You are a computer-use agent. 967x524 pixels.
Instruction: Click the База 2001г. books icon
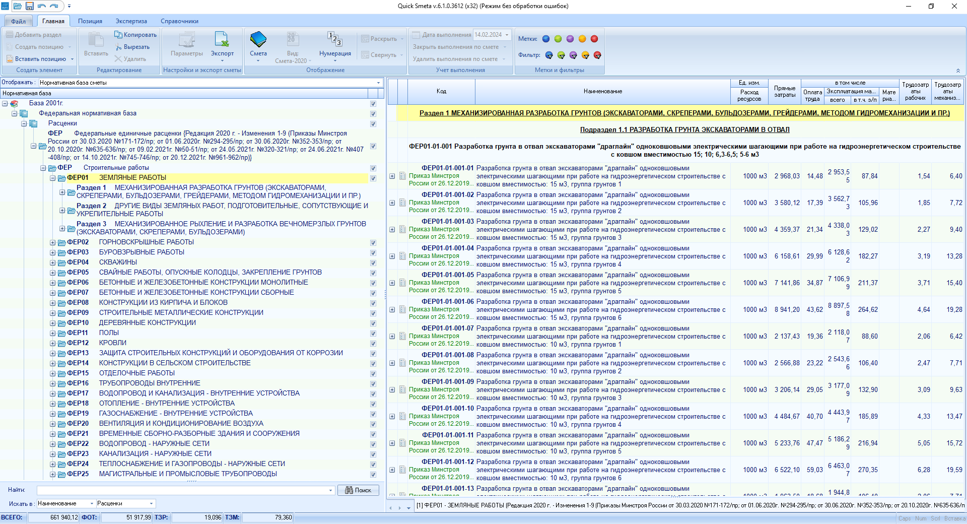14,103
